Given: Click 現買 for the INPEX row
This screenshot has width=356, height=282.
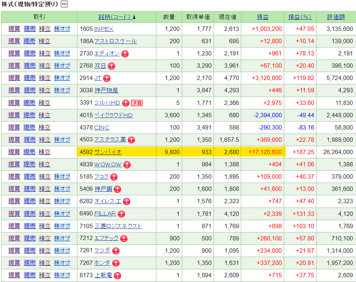Looking at the screenshot, I should pyautogui.click(x=14, y=29).
